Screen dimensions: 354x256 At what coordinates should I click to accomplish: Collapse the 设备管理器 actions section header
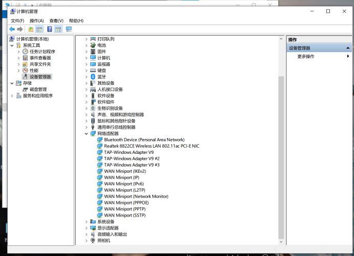click(348, 48)
